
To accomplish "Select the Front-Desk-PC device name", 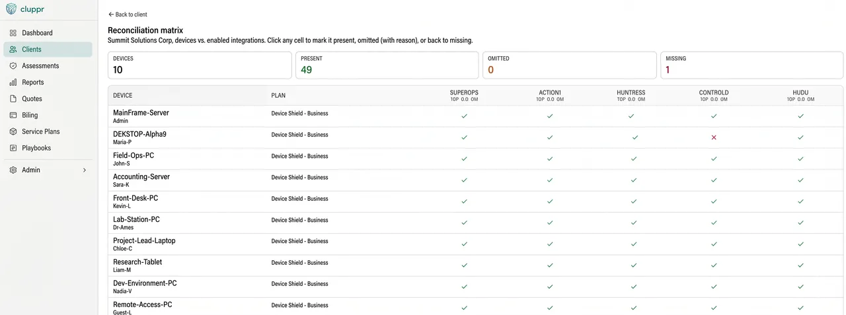I will click(x=135, y=198).
